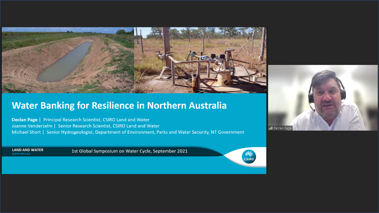Click 'Principal Research Scientist, CSIRO Land and Water'
Viewport: 379px width, 213px height.
pyautogui.click(x=96, y=120)
